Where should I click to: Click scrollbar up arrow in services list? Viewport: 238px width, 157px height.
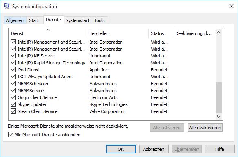[218, 32]
